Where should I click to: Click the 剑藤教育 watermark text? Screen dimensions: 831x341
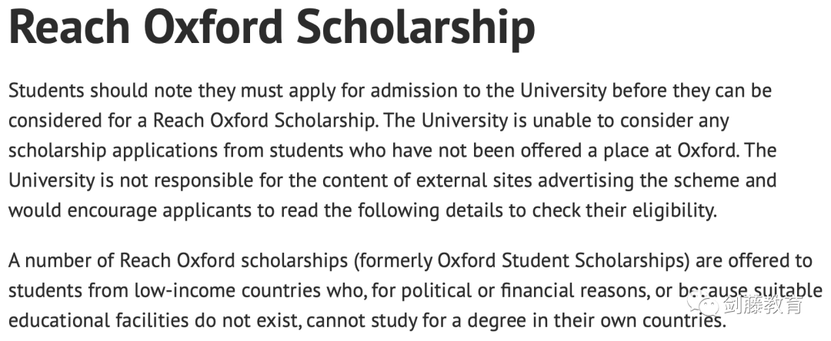point(763,304)
